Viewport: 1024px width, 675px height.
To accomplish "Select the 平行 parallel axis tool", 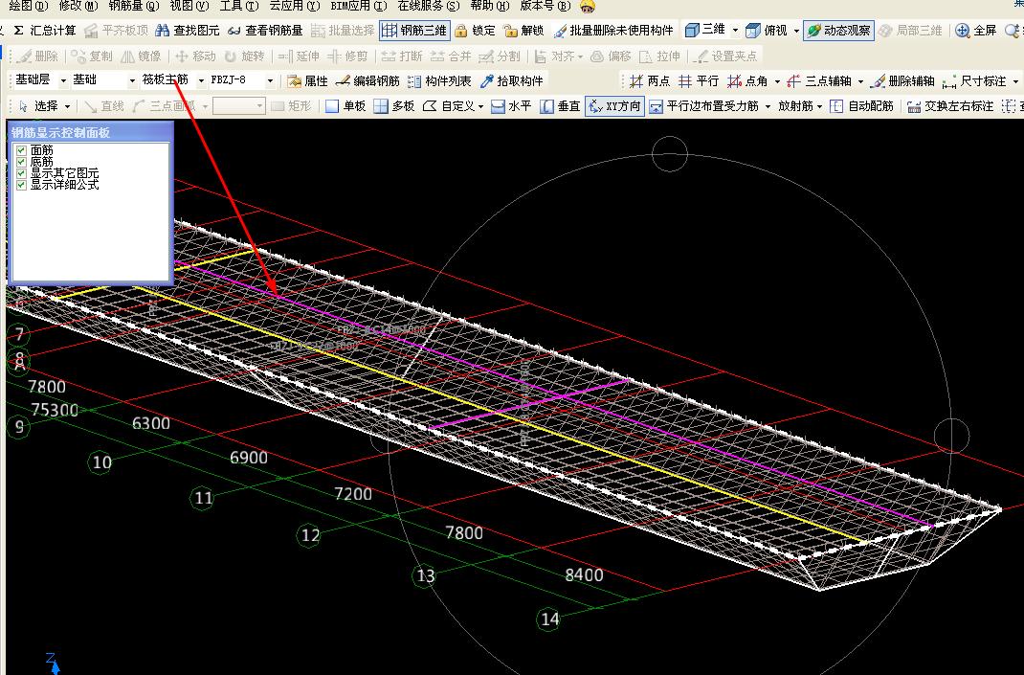I will [699, 81].
